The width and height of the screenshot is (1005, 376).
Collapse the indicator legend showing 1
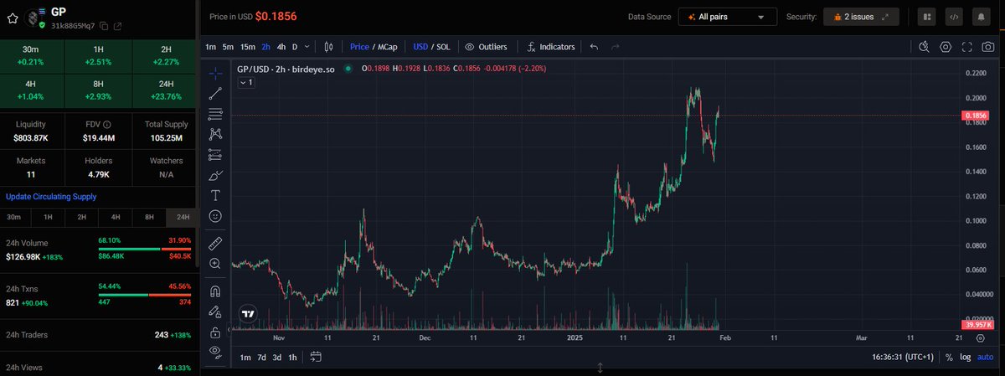[x=245, y=83]
